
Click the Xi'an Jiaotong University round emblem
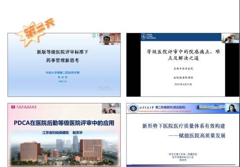(133, 108)
